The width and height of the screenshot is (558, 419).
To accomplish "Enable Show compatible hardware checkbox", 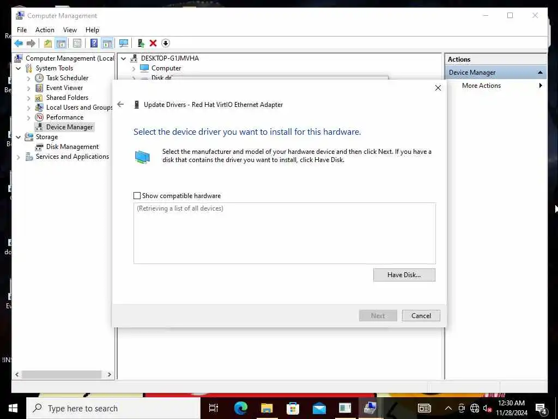I will (x=137, y=196).
